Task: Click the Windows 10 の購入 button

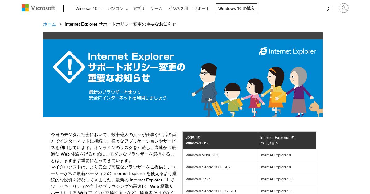Action: (236, 8)
